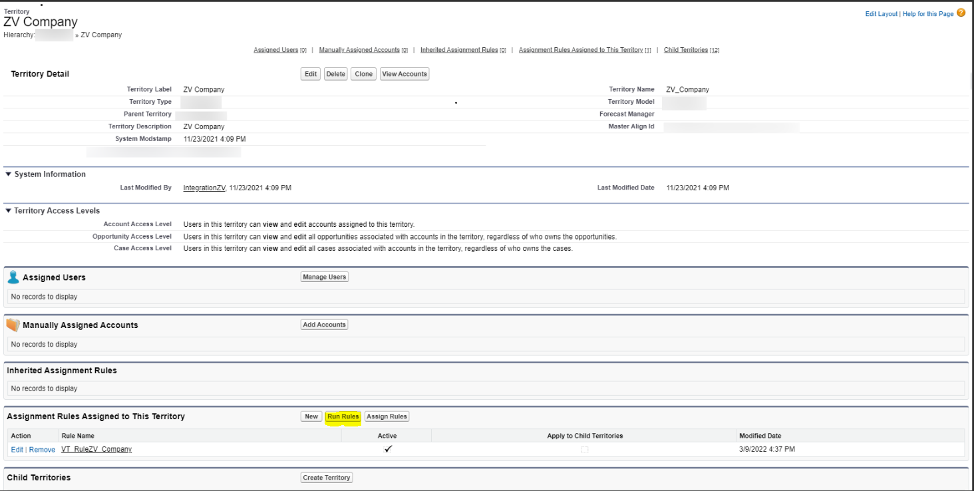This screenshot has width=974, height=491.
Task: Open View Accounts for ZV Company
Action: click(x=404, y=74)
